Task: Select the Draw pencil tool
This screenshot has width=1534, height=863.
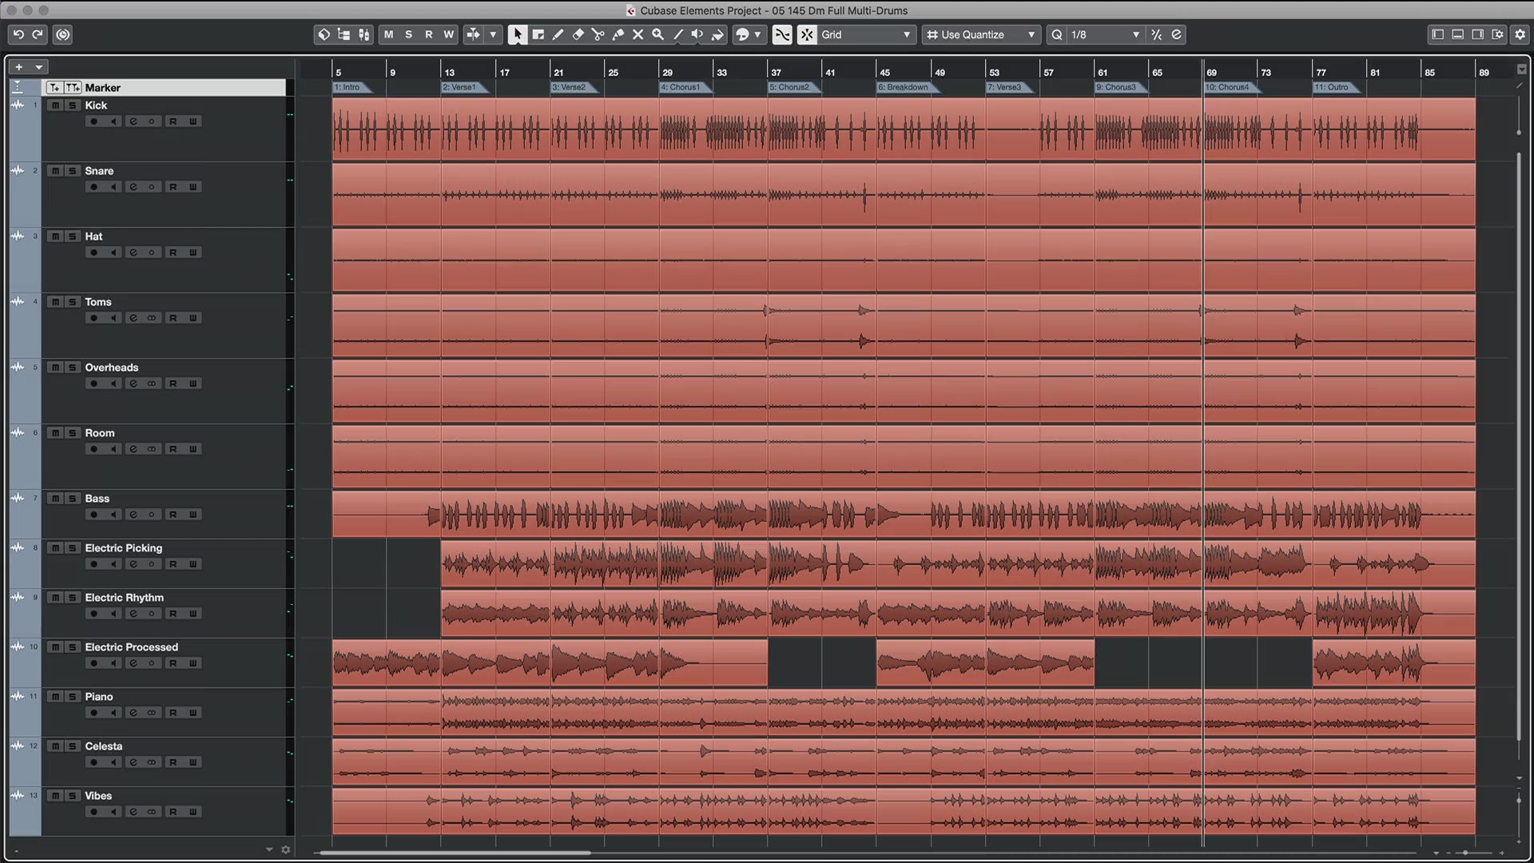Action: coord(558,34)
